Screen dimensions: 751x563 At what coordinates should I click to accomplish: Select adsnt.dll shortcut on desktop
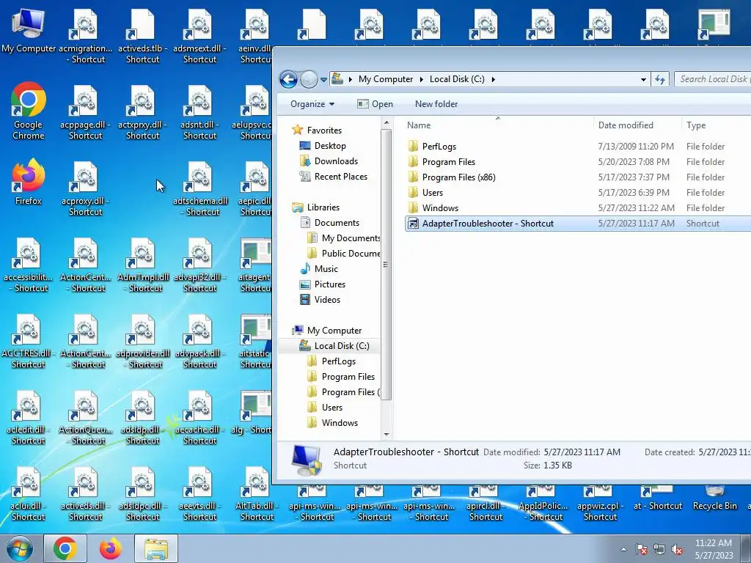(x=199, y=113)
